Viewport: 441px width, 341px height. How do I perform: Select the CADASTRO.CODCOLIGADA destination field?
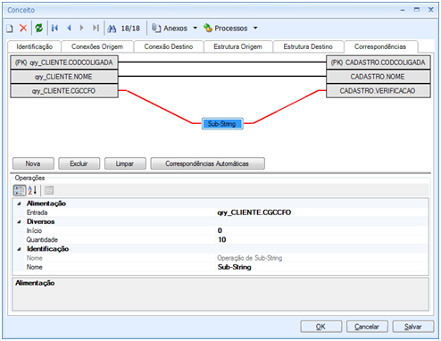pos(379,62)
